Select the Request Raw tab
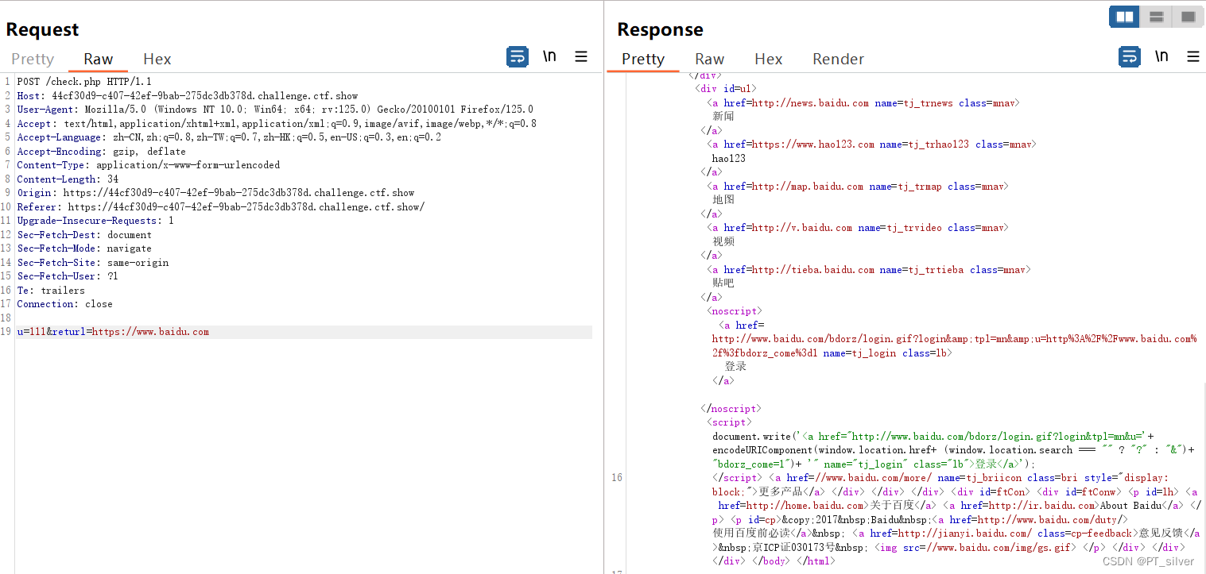1206x574 pixels. click(x=99, y=59)
